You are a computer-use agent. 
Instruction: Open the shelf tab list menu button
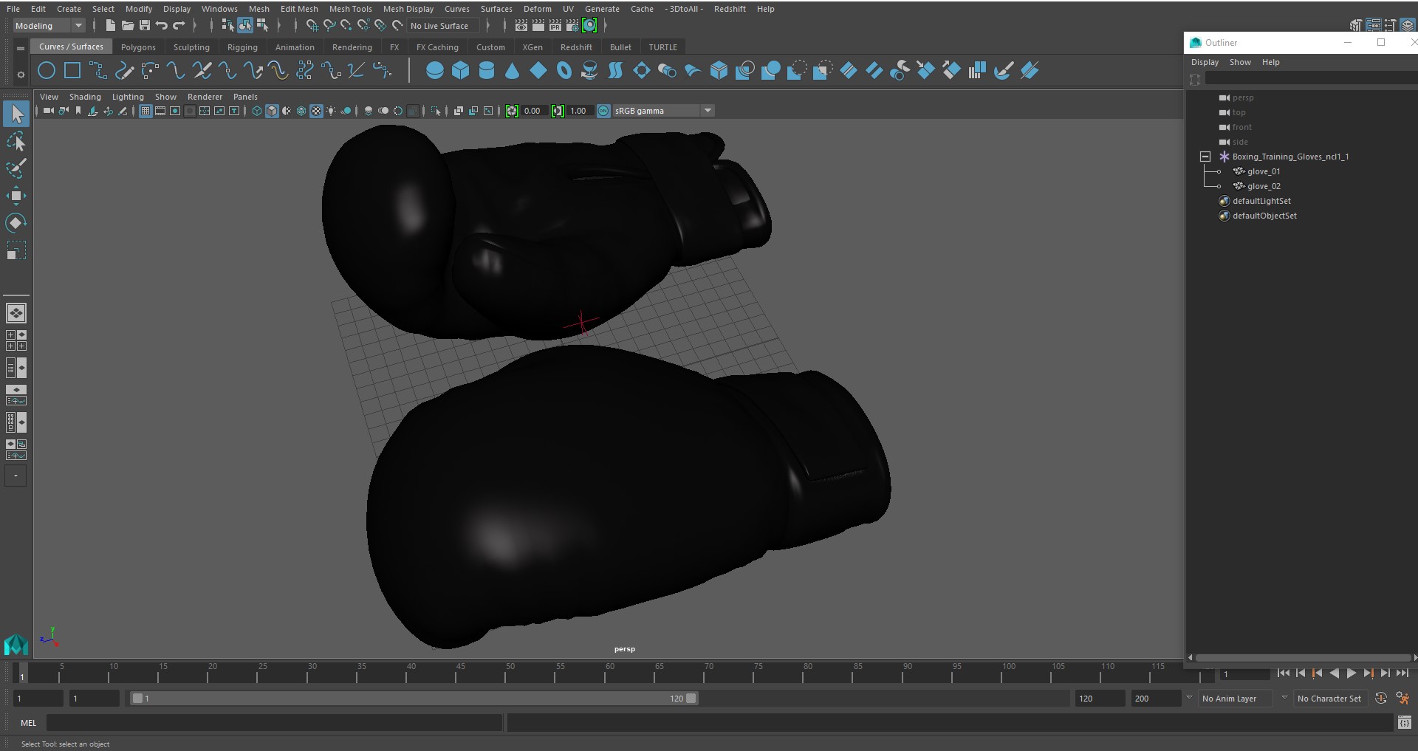pyautogui.click(x=21, y=48)
